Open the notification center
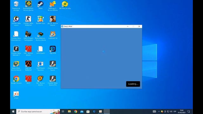 click(x=189, y=111)
